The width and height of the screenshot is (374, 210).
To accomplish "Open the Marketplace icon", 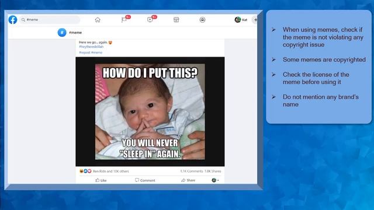I will coord(176,20).
